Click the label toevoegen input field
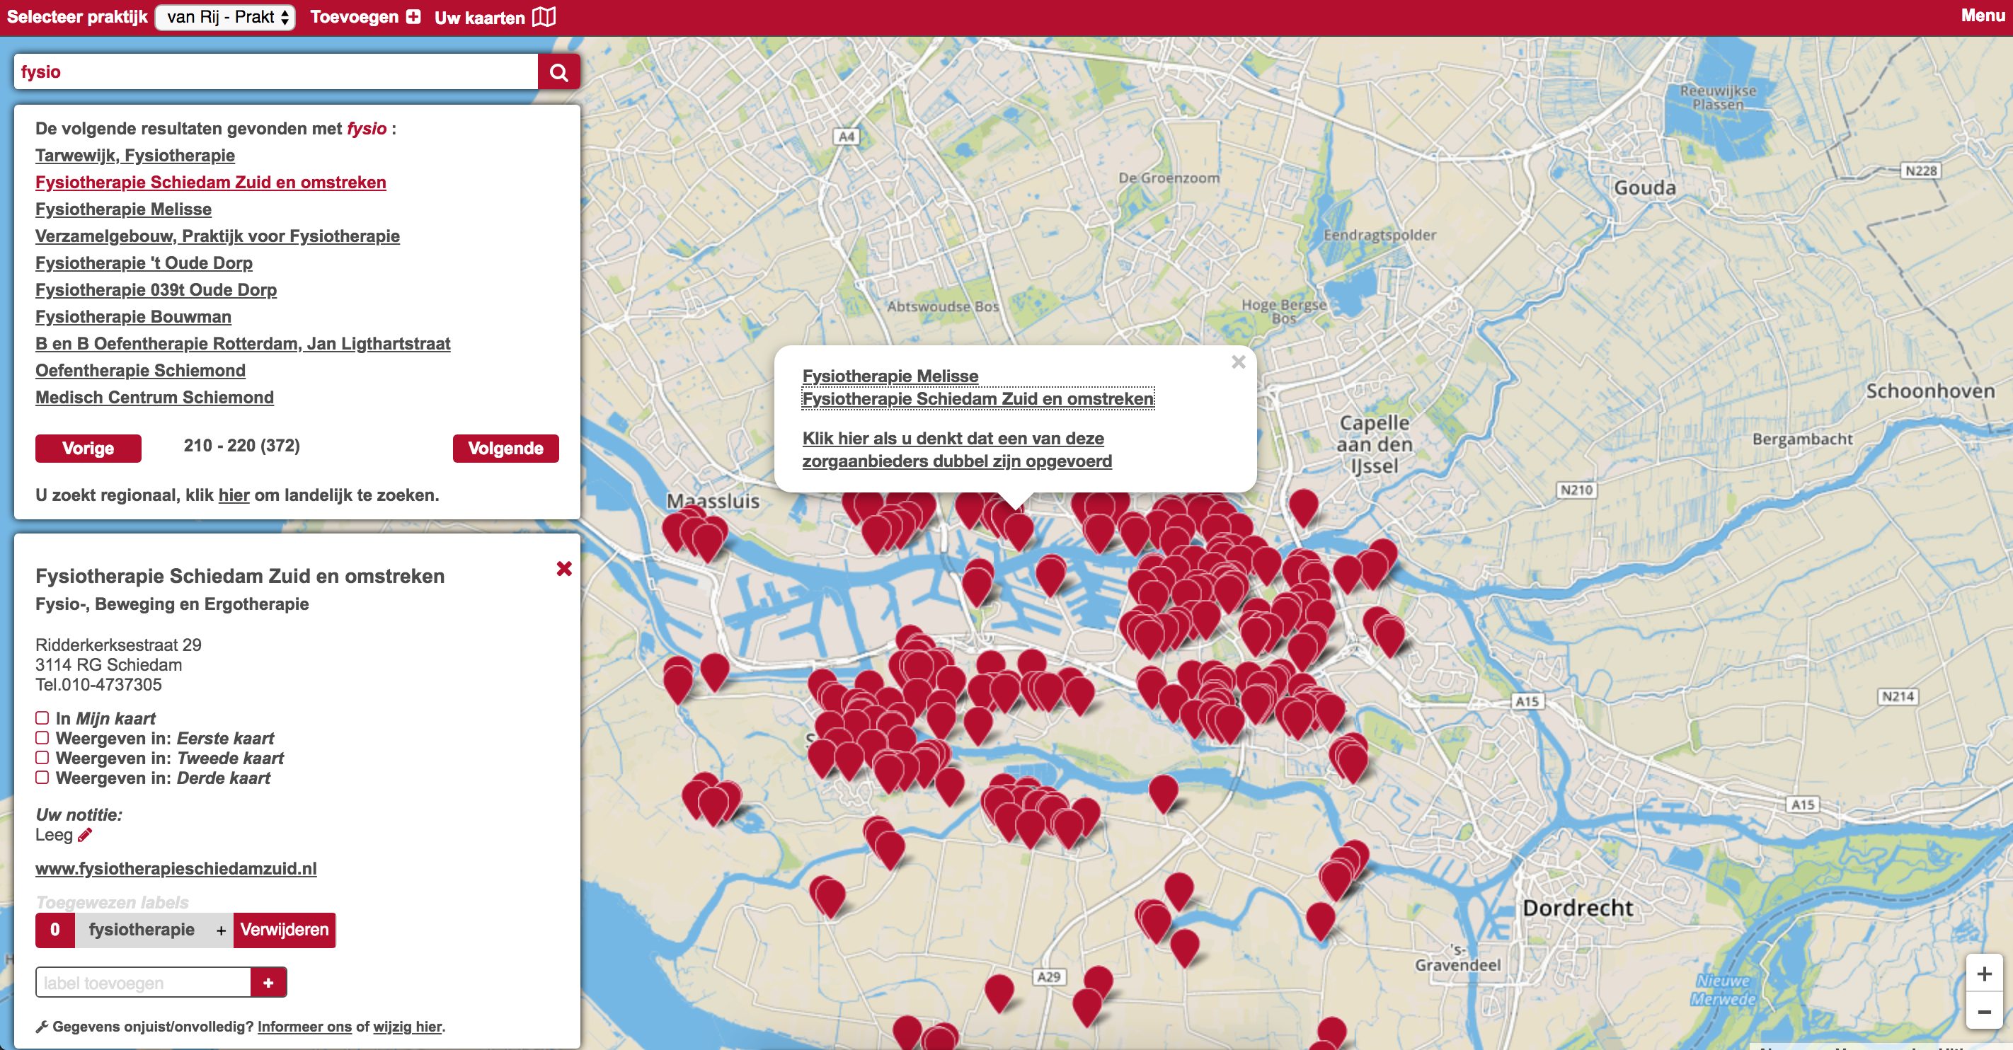 [x=143, y=983]
